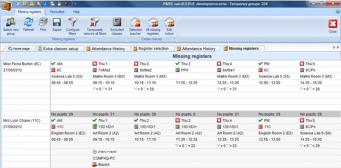Screen dimensions: 341x168
Task: Refresh the missing registers list
Action: click(28, 24)
